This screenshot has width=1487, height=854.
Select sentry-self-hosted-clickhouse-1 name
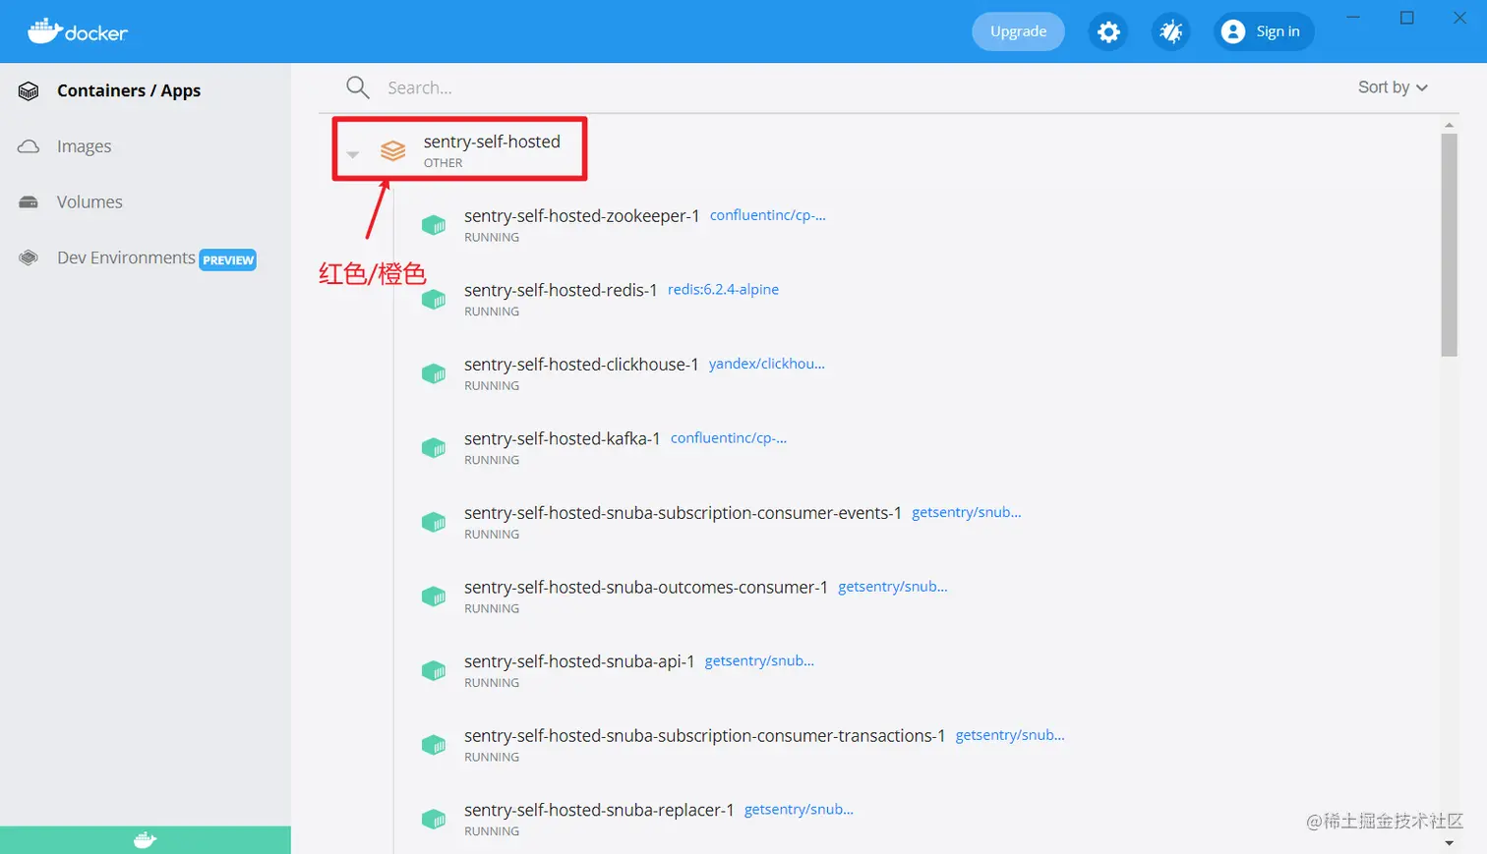pos(581,365)
